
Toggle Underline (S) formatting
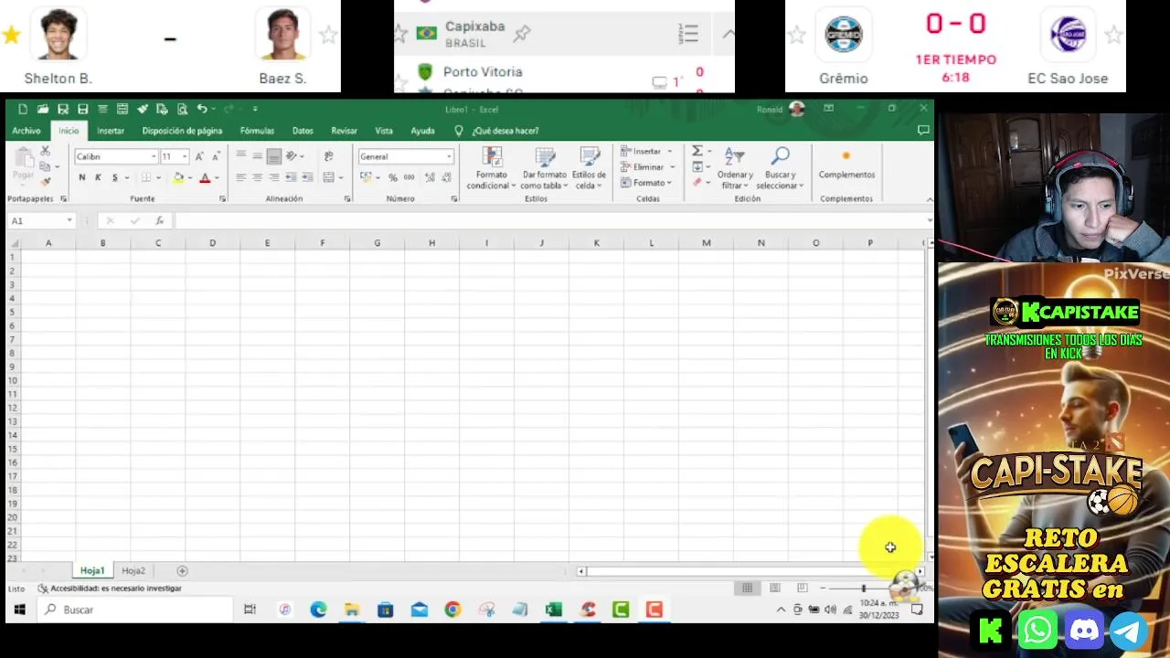coord(114,177)
